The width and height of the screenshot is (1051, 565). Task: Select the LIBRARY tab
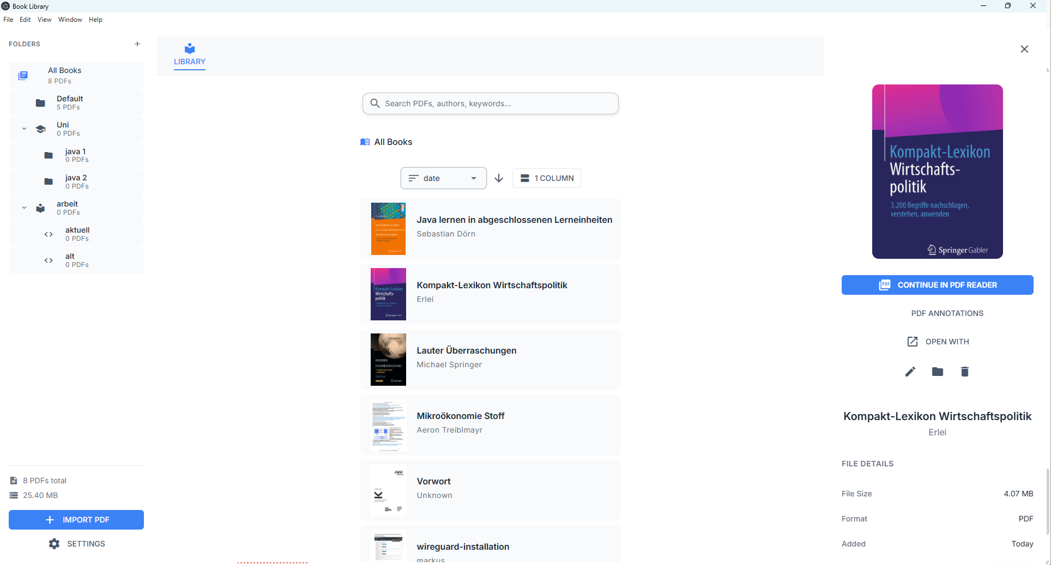pyautogui.click(x=189, y=54)
